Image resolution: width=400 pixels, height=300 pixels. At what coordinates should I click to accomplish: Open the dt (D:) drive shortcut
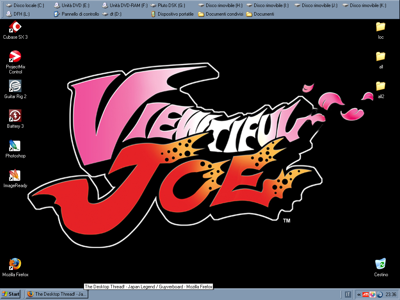point(112,14)
